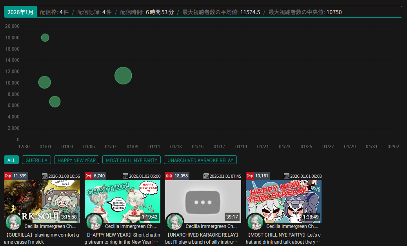Click the 3:15:58 duration badge
The height and width of the screenshot is (246, 407).
point(69,217)
